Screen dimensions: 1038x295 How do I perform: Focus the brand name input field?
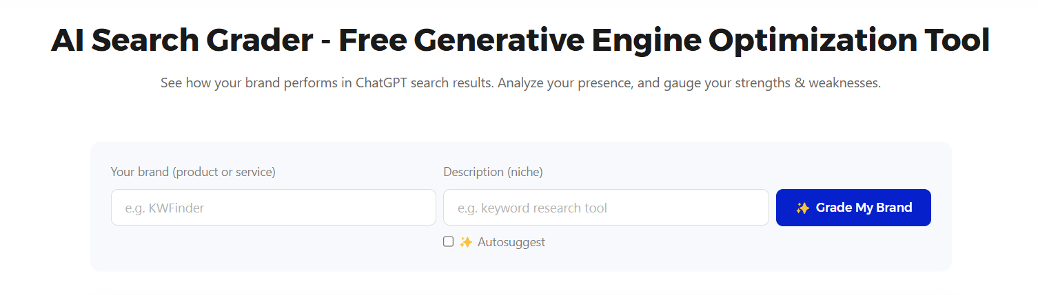click(x=274, y=207)
